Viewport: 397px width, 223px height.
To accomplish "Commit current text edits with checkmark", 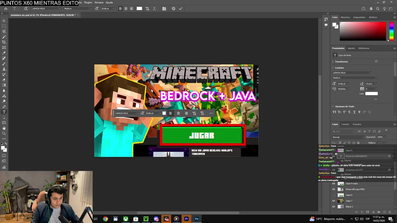I will [181, 9].
